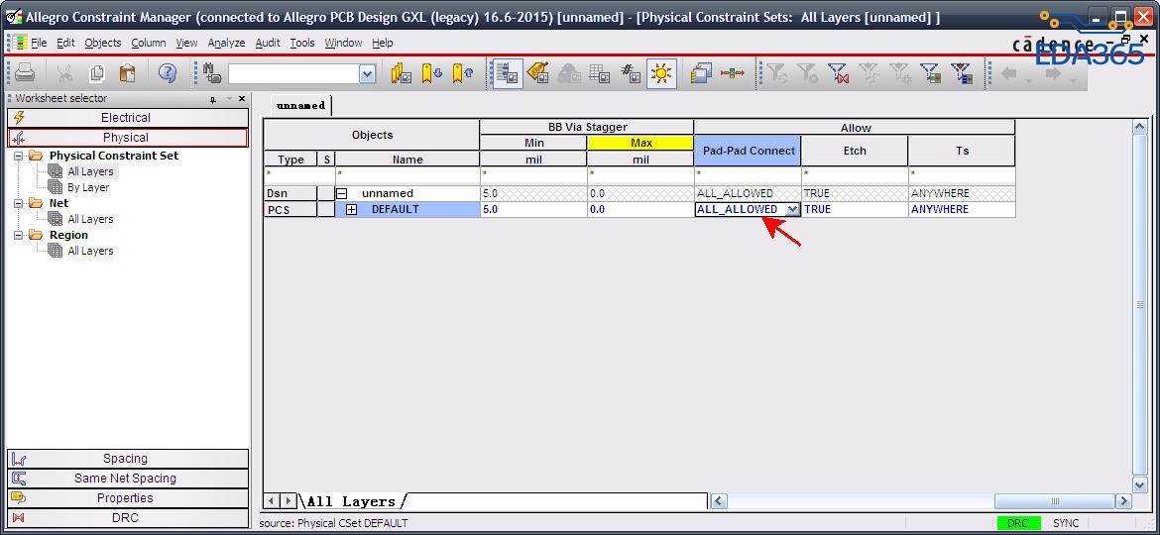Viewport: 1160px width, 535px height.
Task: Click the Max column header
Action: click(x=640, y=143)
